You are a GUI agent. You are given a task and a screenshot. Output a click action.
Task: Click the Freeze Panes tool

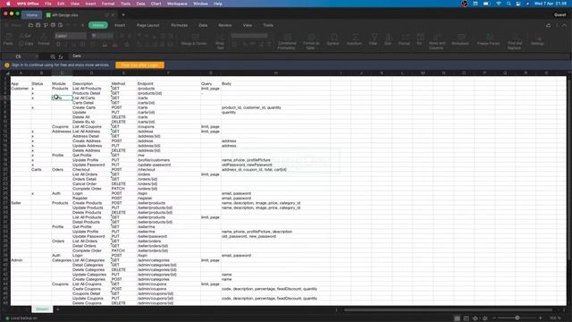[489, 39]
